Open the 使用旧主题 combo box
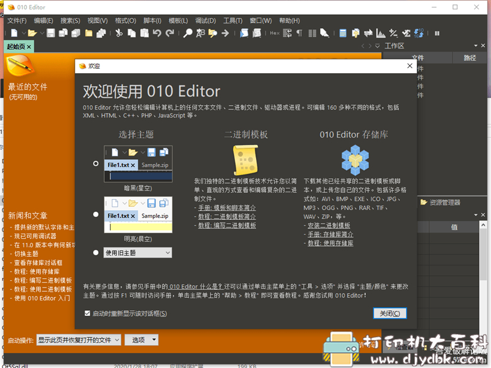The width and height of the screenshot is (491, 368). click(137, 253)
